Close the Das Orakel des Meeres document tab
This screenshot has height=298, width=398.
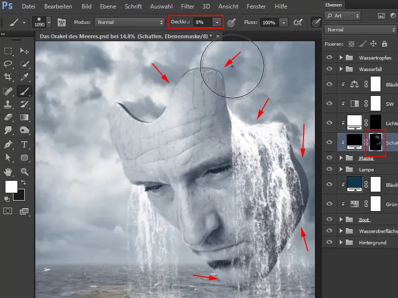pos(217,36)
